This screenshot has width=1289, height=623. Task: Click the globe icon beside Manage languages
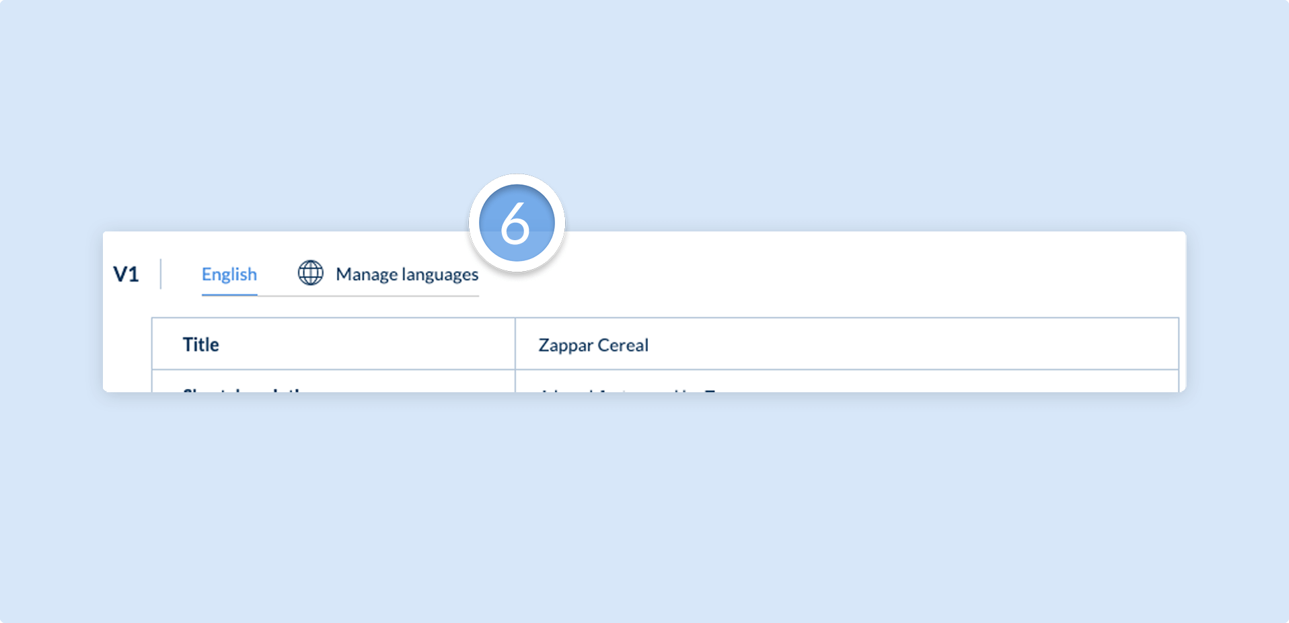pyautogui.click(x=311, y=273)
